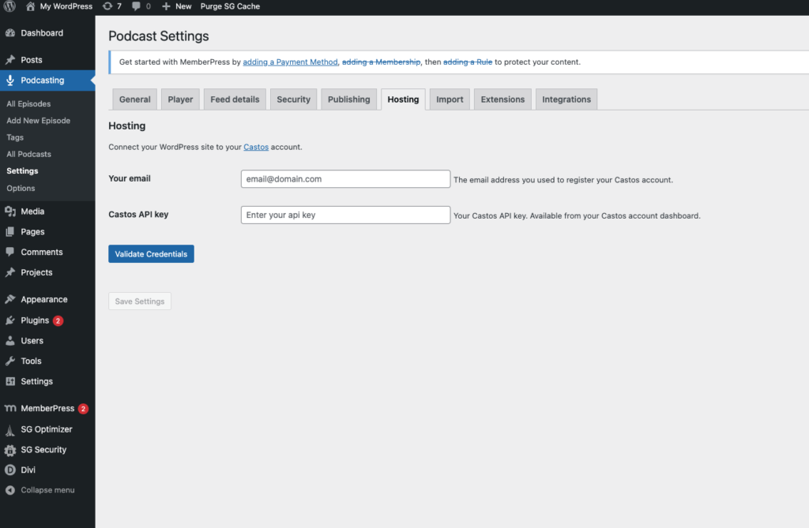Open the Posts menu label
This screenshot has height=528, width=809.
[32, 60]
